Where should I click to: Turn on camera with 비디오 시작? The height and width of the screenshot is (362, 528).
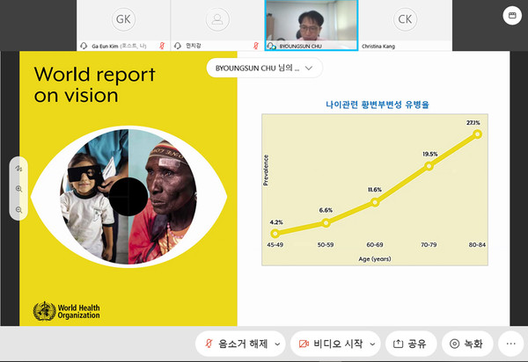point(328,344)
